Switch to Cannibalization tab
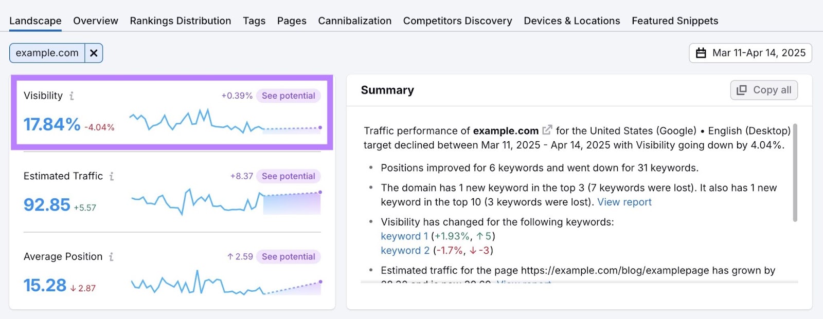This screenshot has width=823, height=319. (x=355, y=21)
